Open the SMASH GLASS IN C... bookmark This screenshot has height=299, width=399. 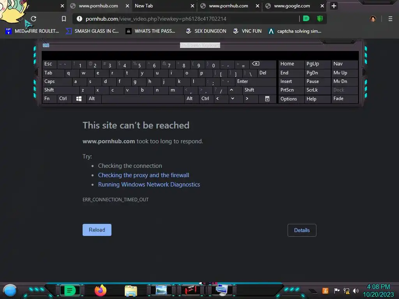click(x=92, y=31)
